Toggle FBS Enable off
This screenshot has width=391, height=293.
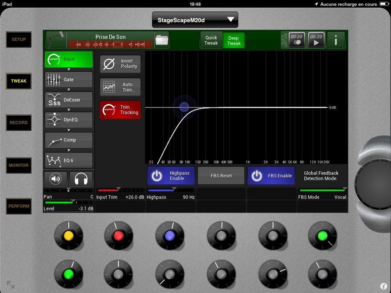pyautogui.click(x=271, y=176)
